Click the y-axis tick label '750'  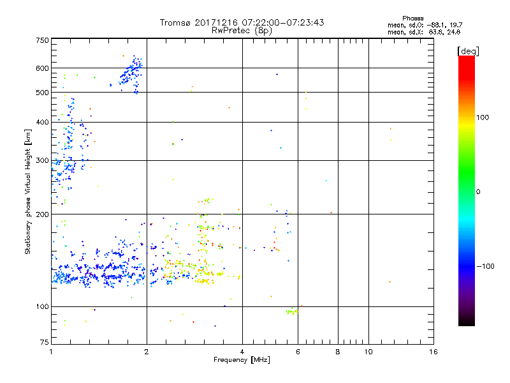[42, 40]
